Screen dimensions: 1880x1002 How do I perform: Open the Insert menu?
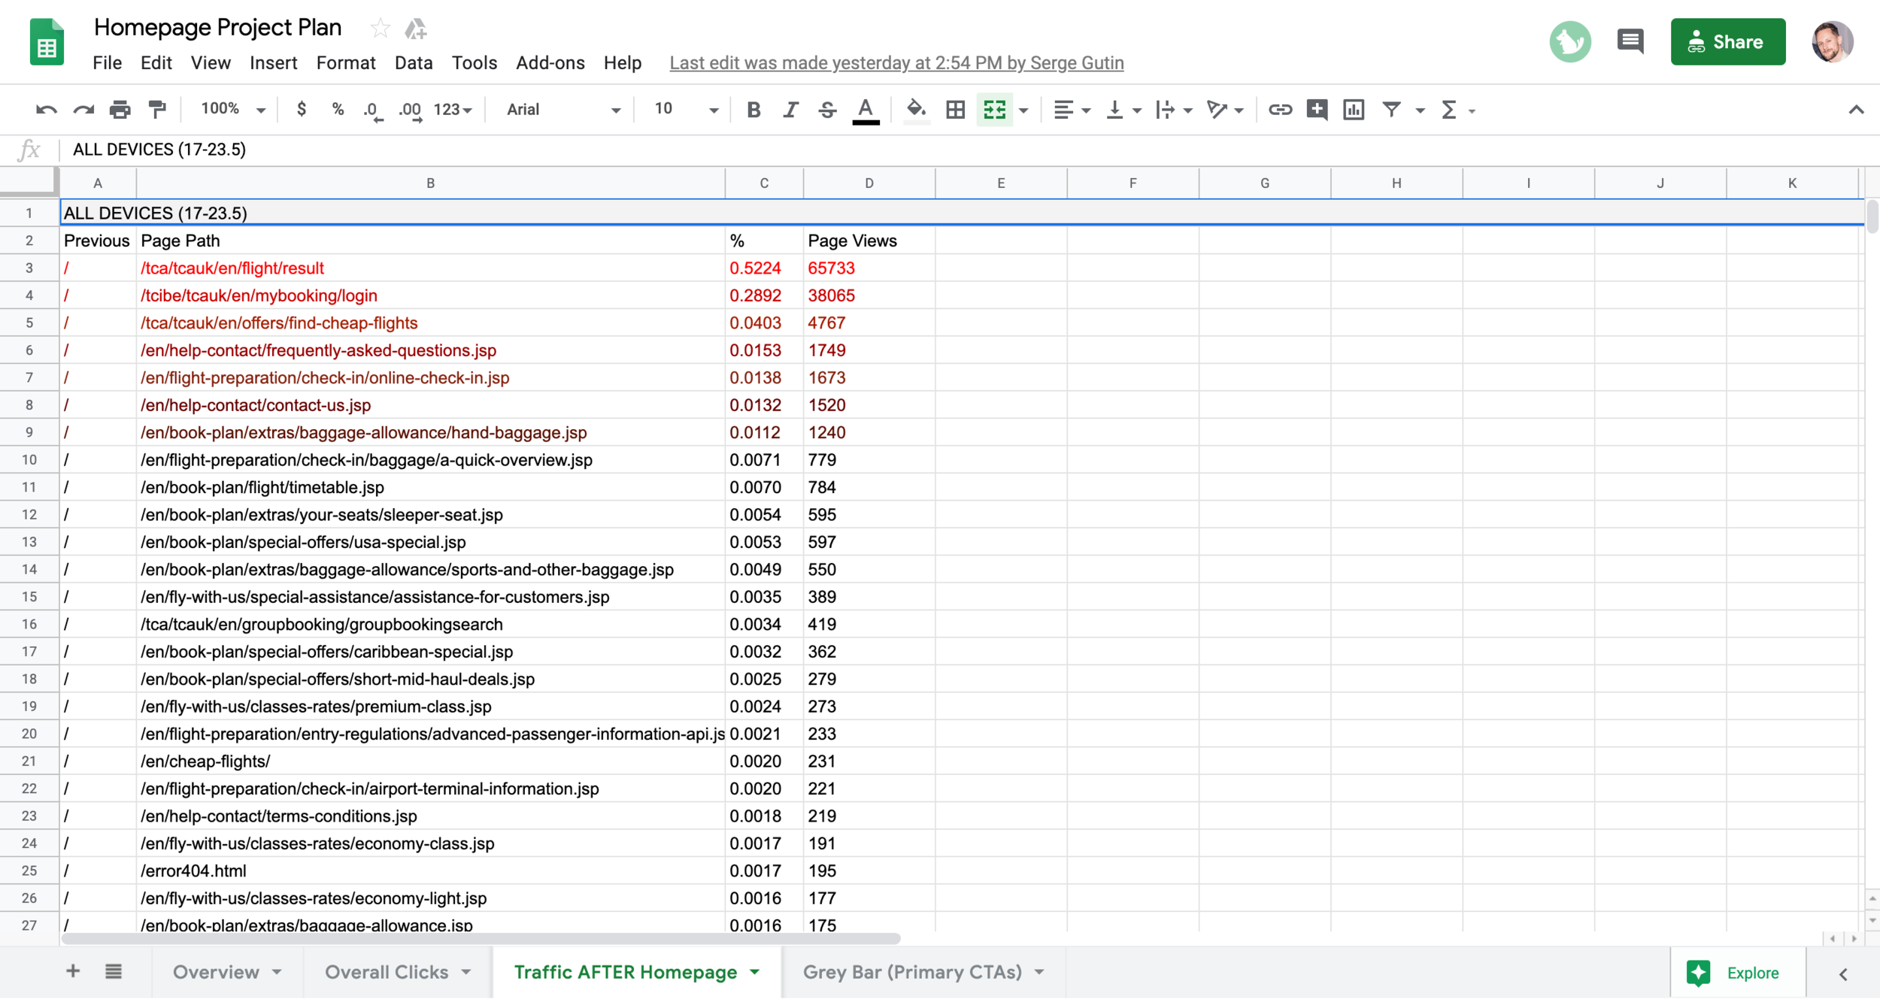click(274, 63)
